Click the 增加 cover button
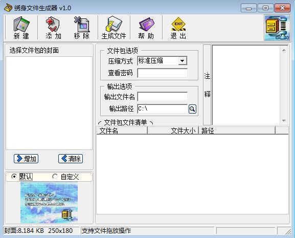The width and height of the screenshot is (295, 238). (26, 159)
